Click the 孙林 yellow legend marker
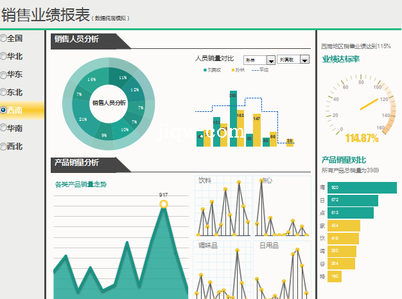Image resolution: width=402 pixels, height=299 pixels. coord(232,69)
